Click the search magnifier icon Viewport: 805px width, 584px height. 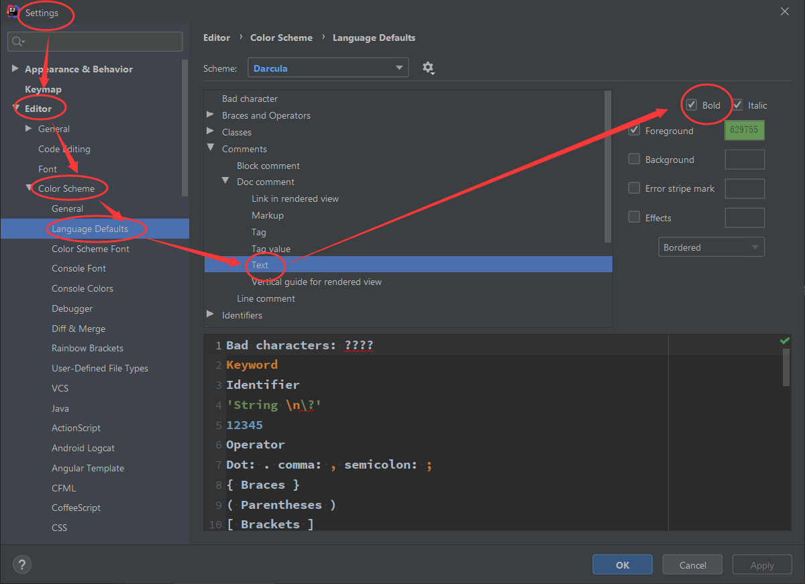(18, 42)
